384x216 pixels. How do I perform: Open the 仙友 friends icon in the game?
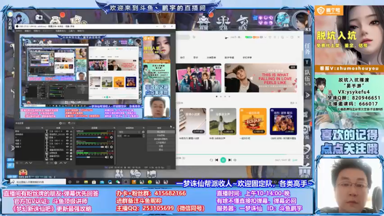[242, 23]
